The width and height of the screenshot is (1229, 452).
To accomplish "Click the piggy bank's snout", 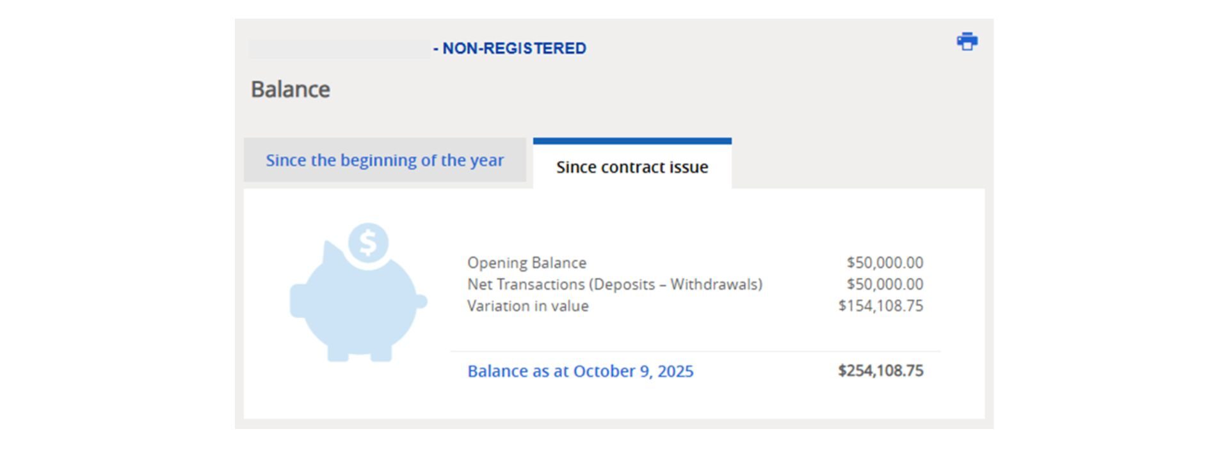I will pos(296,301).
